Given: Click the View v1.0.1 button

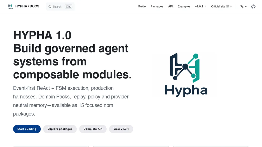Looking at the screenshot, I should pyautogui.click(x=121, y=129).
